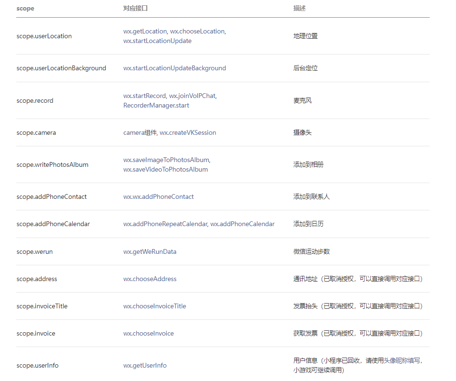Open the wx.chooseInvoice link
Viewport: 456px width, 381px height.
coord(148,334)
